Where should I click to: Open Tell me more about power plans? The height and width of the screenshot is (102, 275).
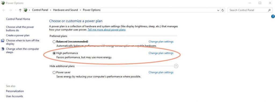(x=107, y=30)
